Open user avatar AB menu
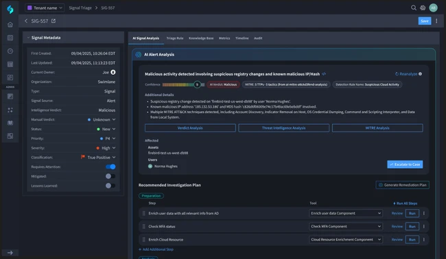The image size is (446, 259). point(433,8)
